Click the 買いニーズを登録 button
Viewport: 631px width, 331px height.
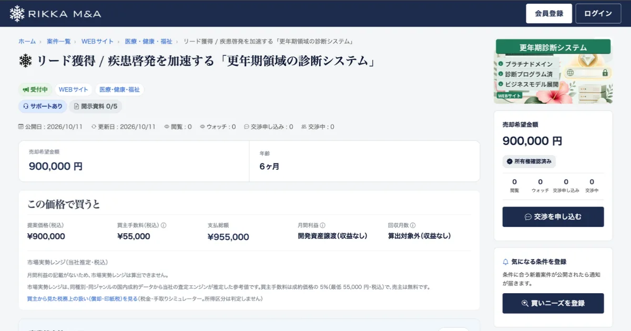click(x=553, y=303)
